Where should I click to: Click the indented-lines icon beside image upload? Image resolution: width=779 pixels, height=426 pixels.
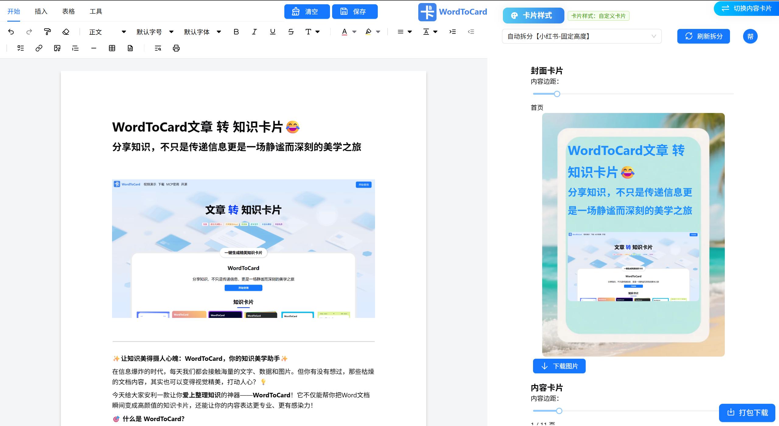pyautogui.click(x=75, y=48)
